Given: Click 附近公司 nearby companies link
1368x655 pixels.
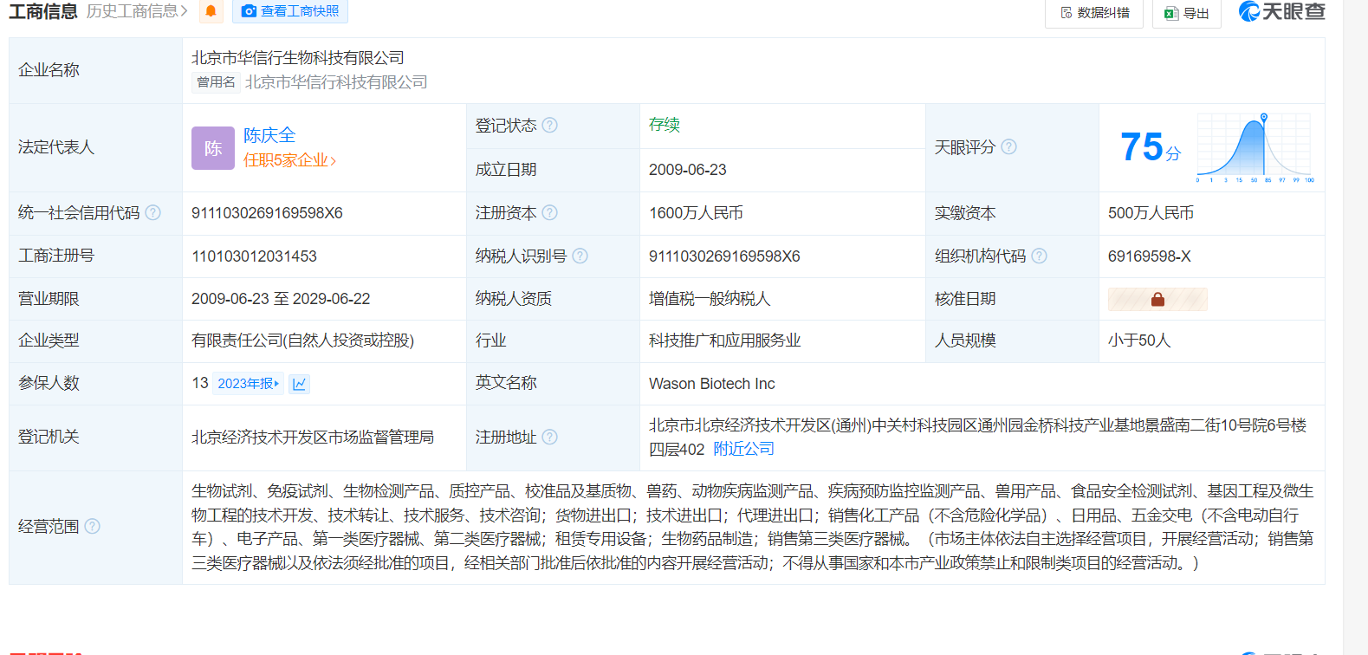Looking at the screenshot, I should (x=744, y=449).
